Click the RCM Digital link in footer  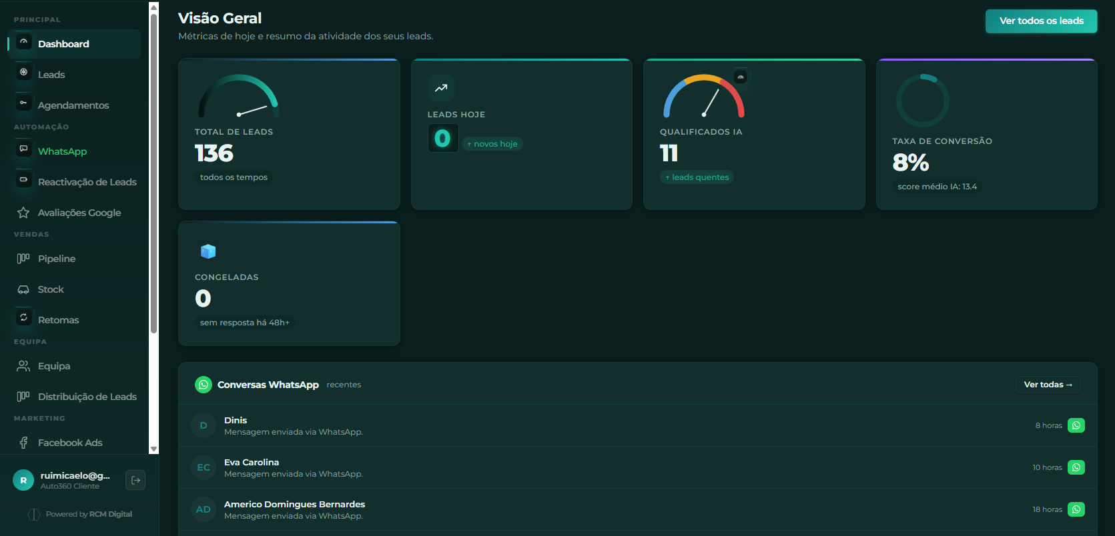(111, 514)
